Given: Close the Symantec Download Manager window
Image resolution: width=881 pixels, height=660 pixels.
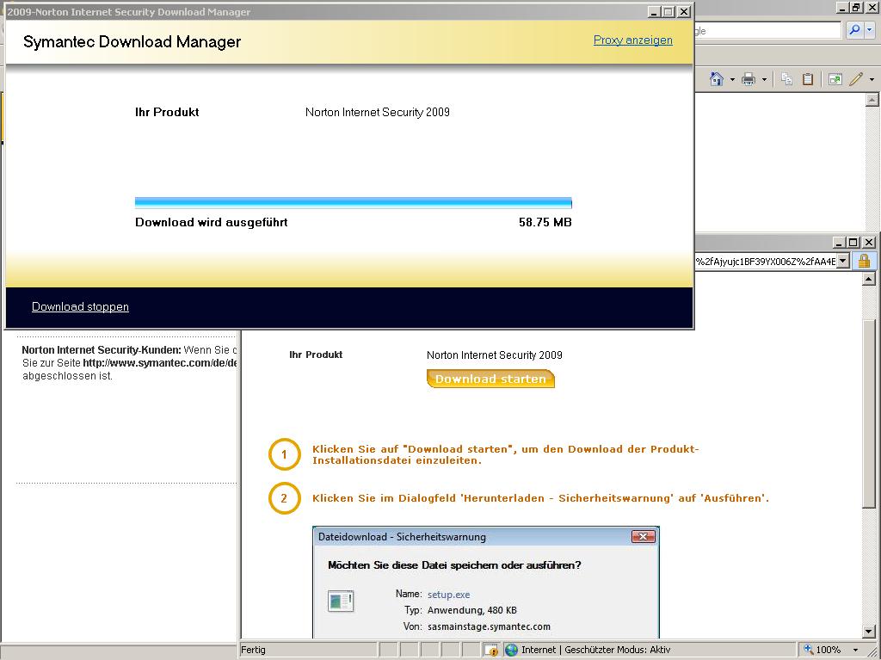Looking at the screenshot, I should [x=684, y=12].
